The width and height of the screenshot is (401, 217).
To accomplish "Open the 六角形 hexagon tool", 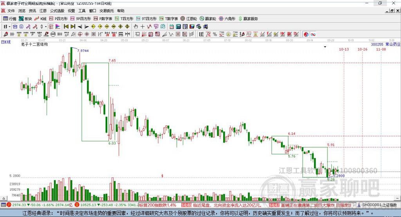I will (227, 19).
